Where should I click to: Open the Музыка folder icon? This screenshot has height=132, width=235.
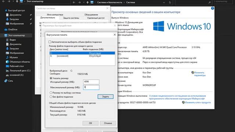coord(7,57)
